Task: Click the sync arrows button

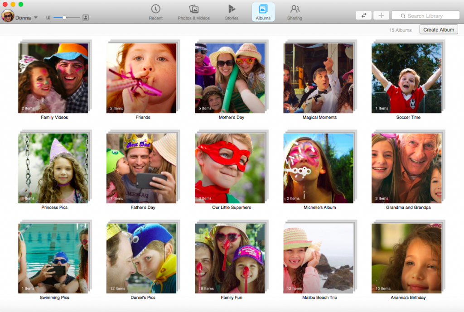Action: [x=363, y=15]
